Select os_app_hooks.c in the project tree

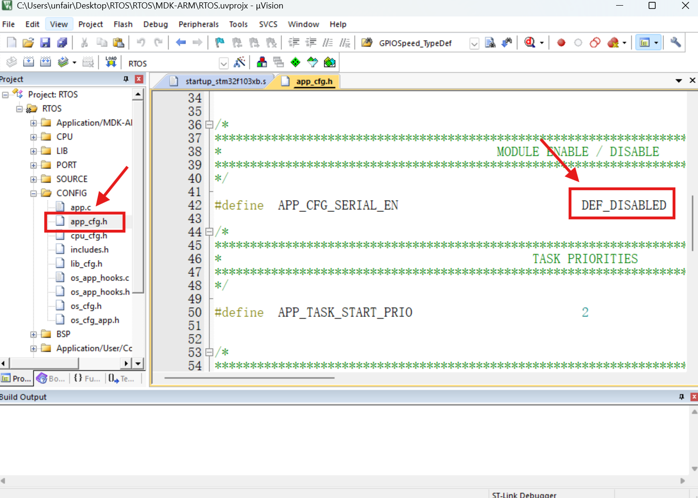[x=99, y=278]
